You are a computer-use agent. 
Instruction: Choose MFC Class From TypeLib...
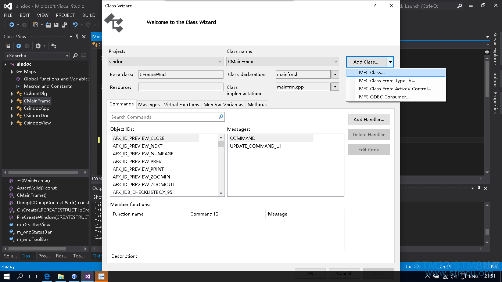(x=396, y=81)
